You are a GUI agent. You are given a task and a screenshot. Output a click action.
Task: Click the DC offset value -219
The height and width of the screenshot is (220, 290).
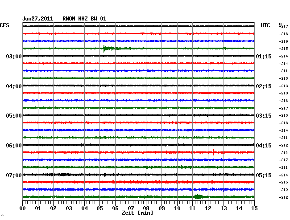click(x=283, y=41)
